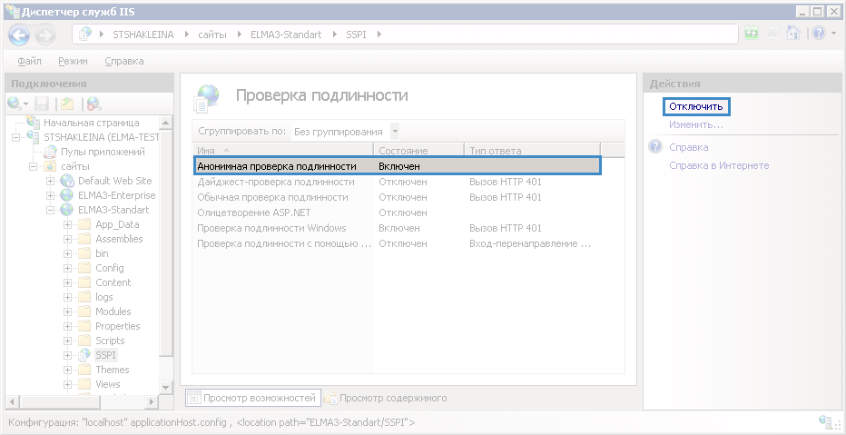Click the Отключить action link

click(695, 106)
